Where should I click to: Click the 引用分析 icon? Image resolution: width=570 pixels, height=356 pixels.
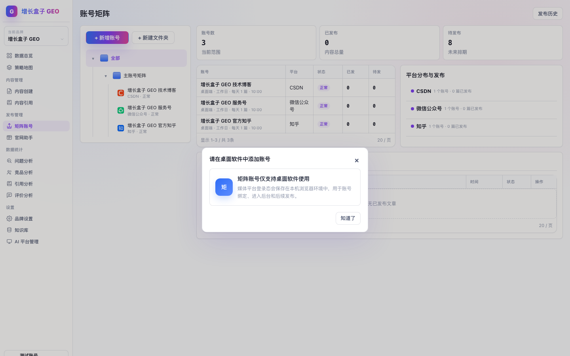coord(9,184)
